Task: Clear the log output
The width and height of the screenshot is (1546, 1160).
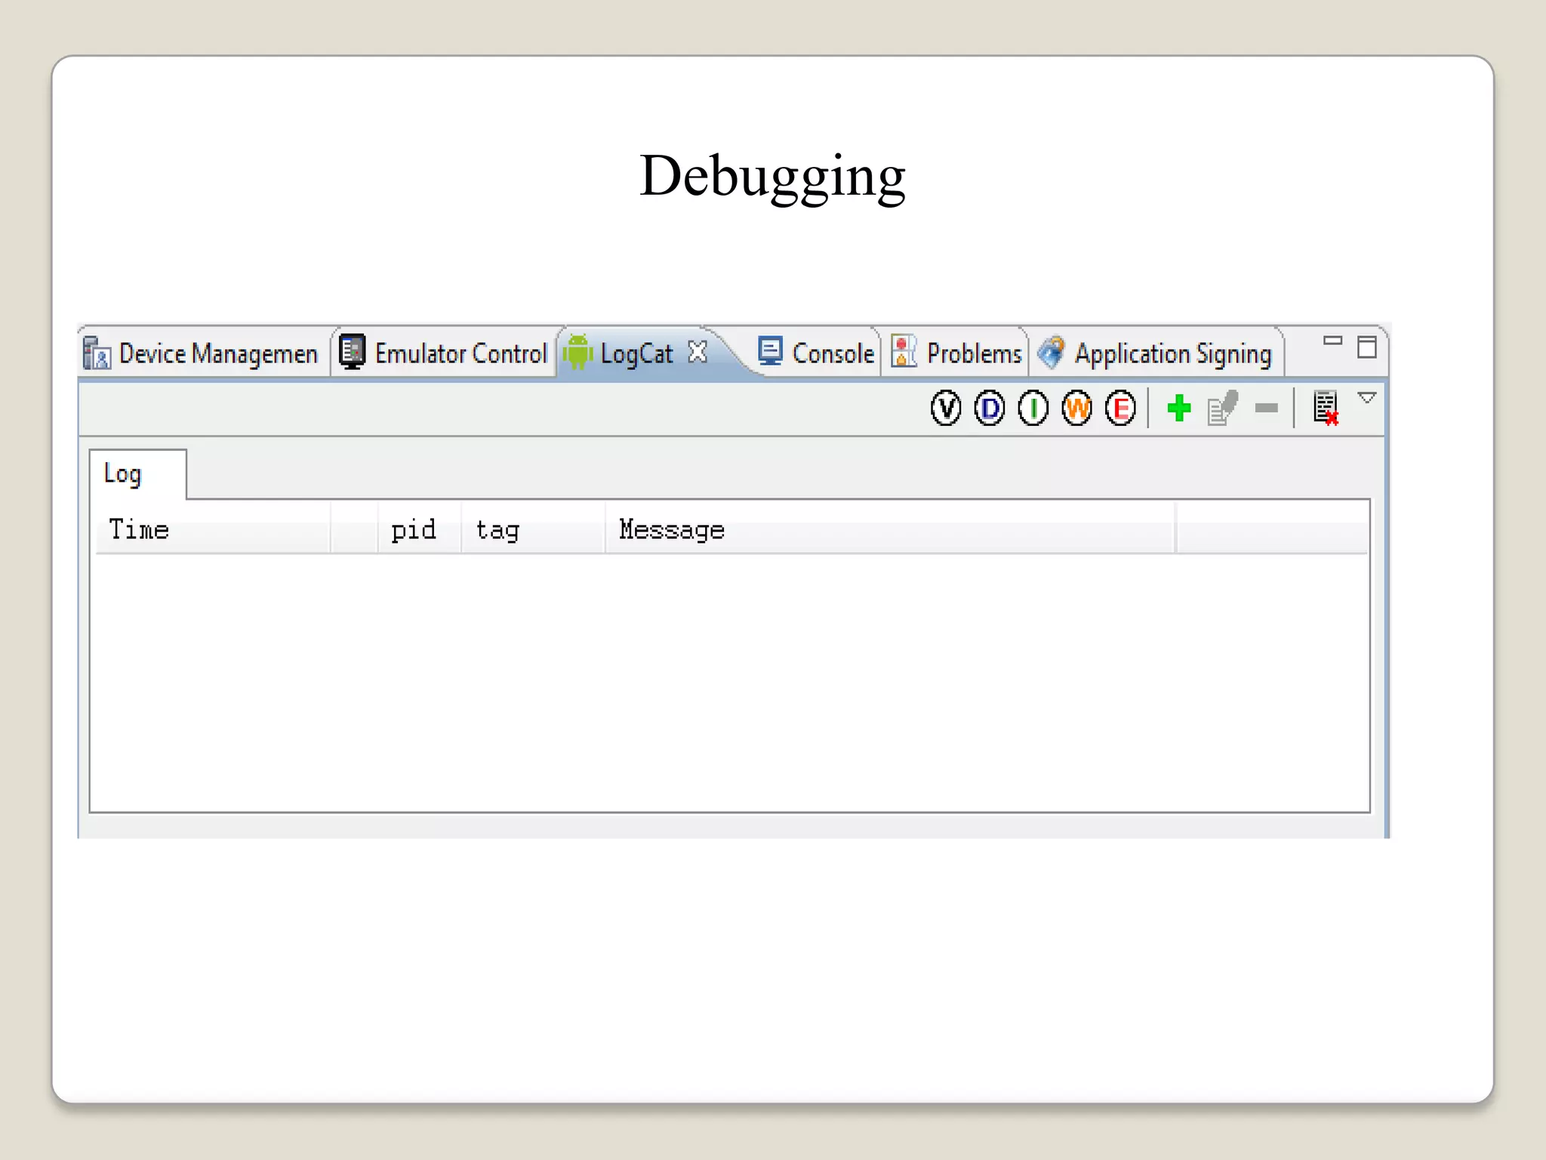Action: 1326,409
